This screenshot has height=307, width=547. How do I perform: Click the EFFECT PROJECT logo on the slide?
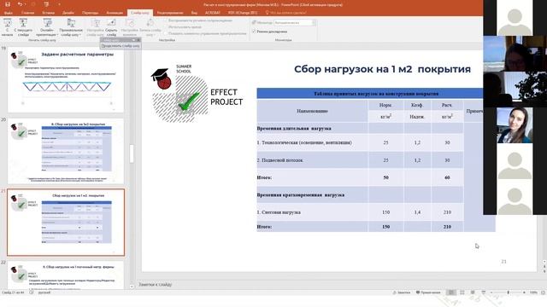tap(197, 93)
